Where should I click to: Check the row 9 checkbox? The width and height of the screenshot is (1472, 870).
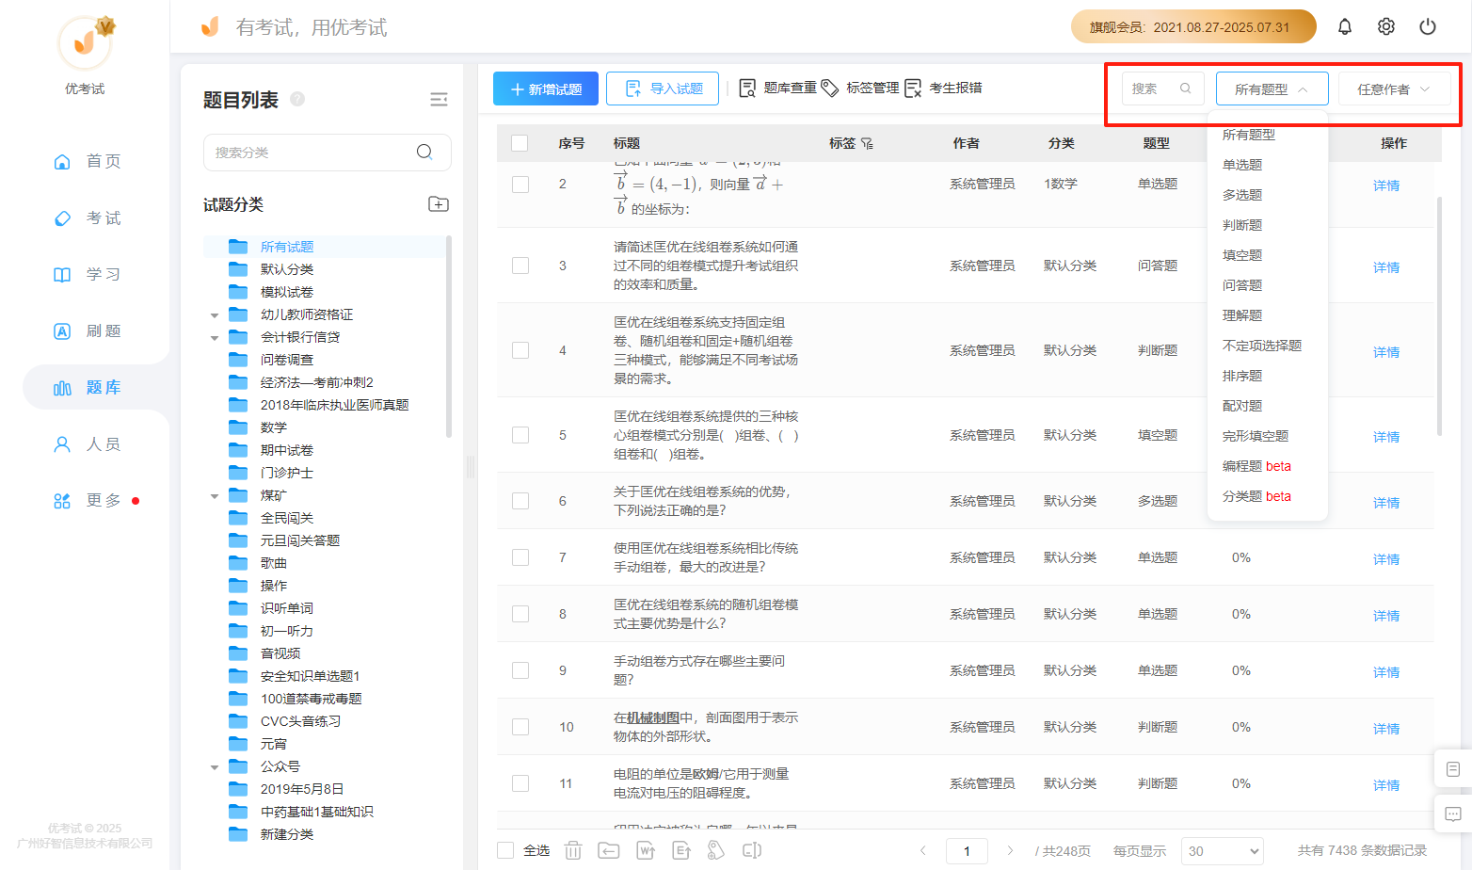tap(520, 670)
